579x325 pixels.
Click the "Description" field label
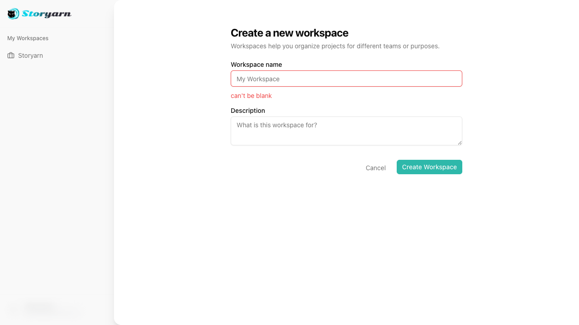point(248,111)
